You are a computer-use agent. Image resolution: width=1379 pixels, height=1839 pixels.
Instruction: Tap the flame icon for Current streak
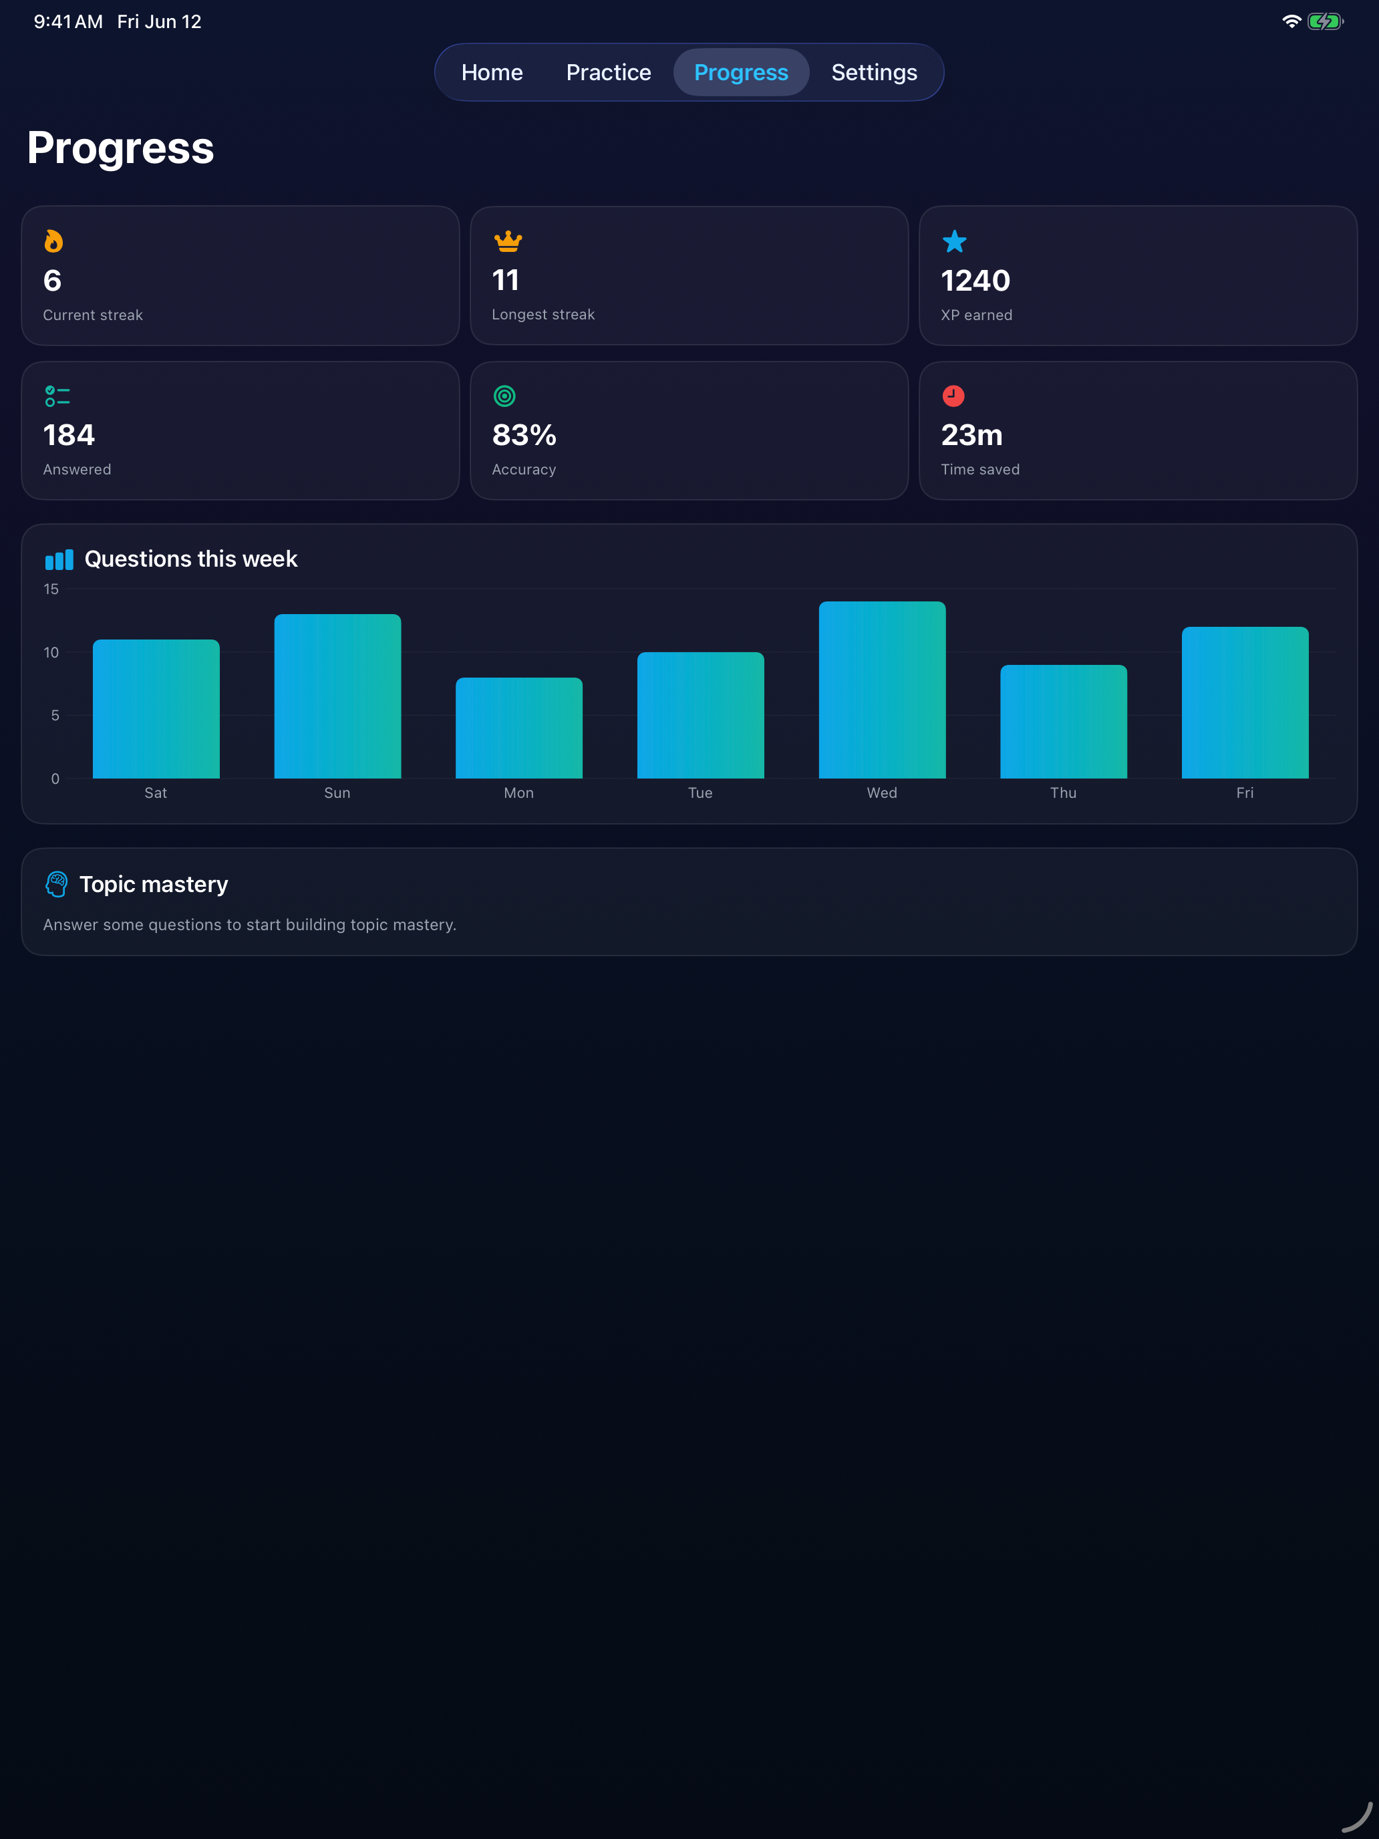[x=54, y=241]
